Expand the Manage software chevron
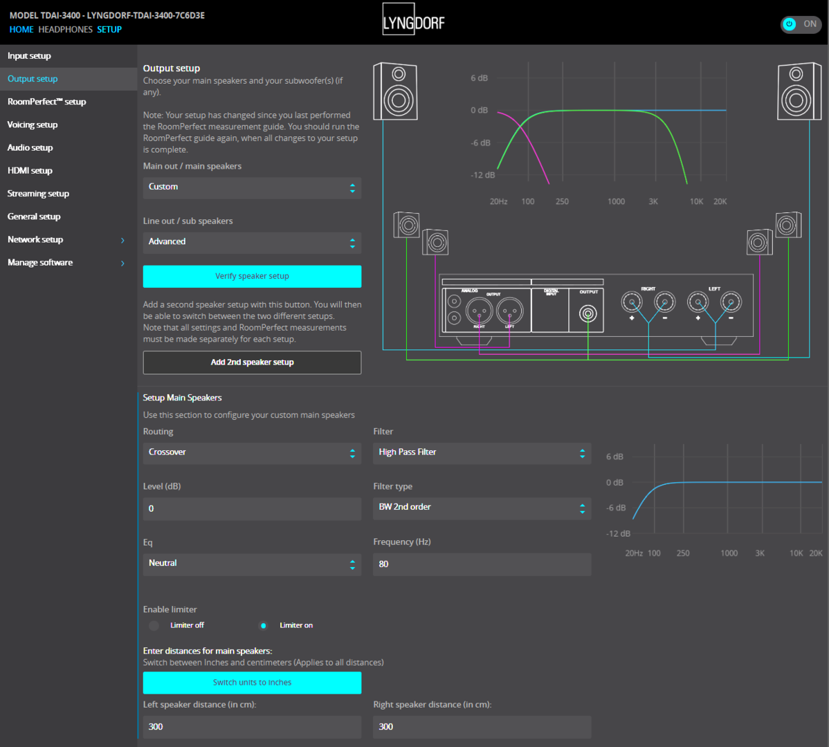This screenshot has width=829, height=747. point(122,263)
